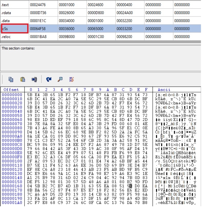Image resolution: width=202 pixels, height=207 pixels.
Task: Click the Offset column header
Action: pos(11,90)
